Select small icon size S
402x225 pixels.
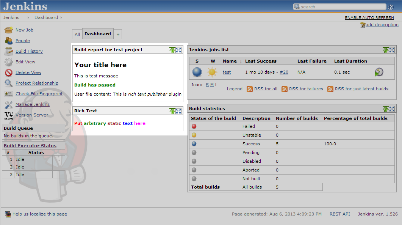pos(207,85)
